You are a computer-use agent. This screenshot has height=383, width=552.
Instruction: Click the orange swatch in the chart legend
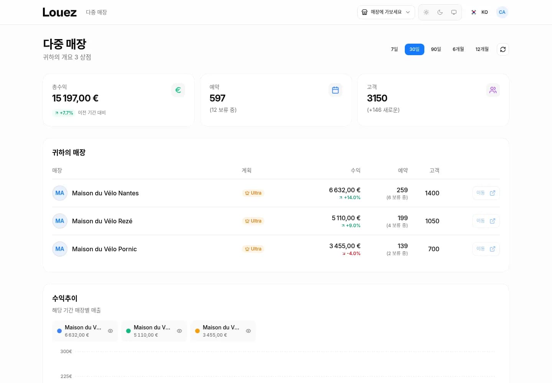coord(197,331)
